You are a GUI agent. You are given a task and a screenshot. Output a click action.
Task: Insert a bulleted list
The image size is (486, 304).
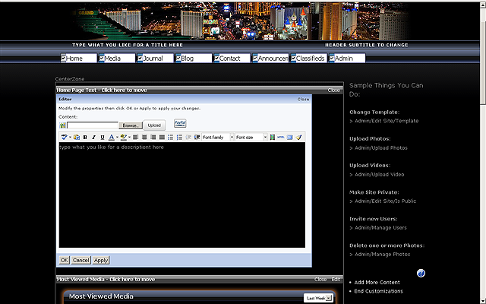pyautogui.click(x=169, y=138)
